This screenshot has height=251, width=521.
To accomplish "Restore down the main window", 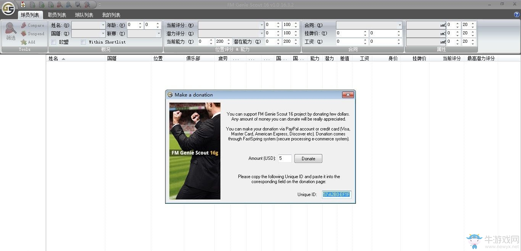I will tap(502, 4).
